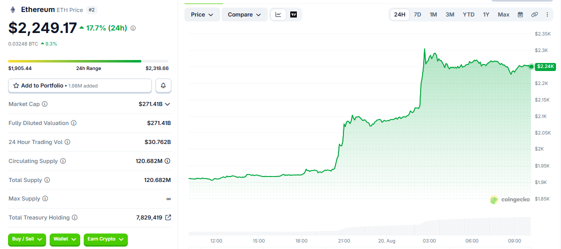Screen dimensions: 561x249
Task: Click the 9.3% BTC change text
Action: [51, 44]
